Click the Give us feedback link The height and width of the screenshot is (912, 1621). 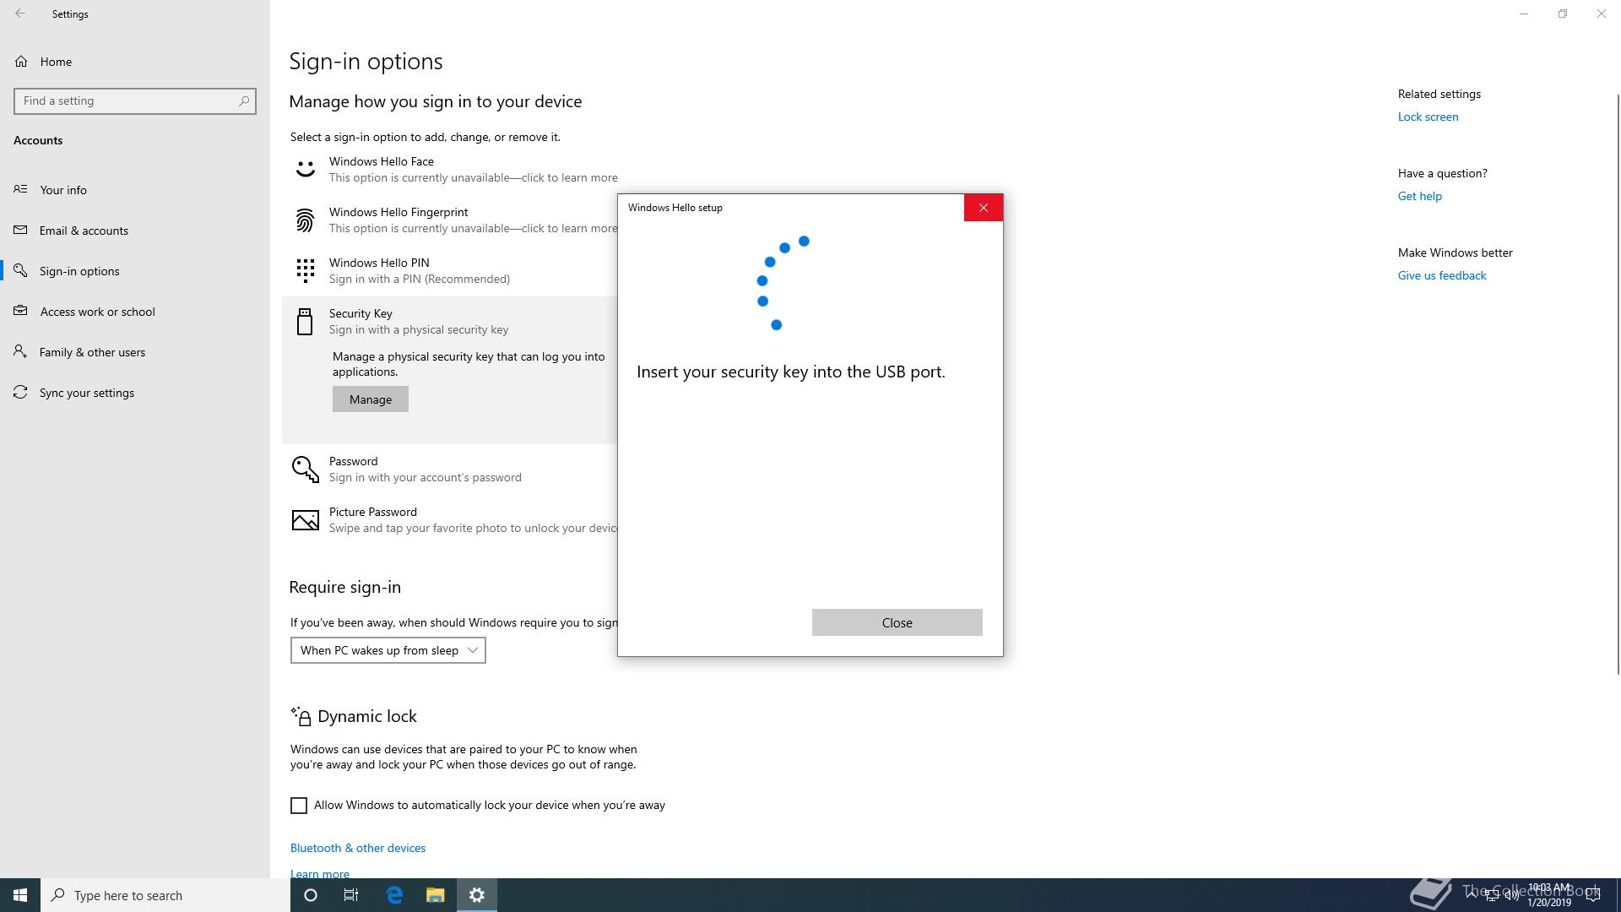click(x=1442, y=275)
